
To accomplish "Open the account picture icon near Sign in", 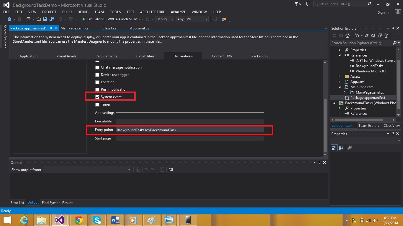I will click(x=398, y=12).
